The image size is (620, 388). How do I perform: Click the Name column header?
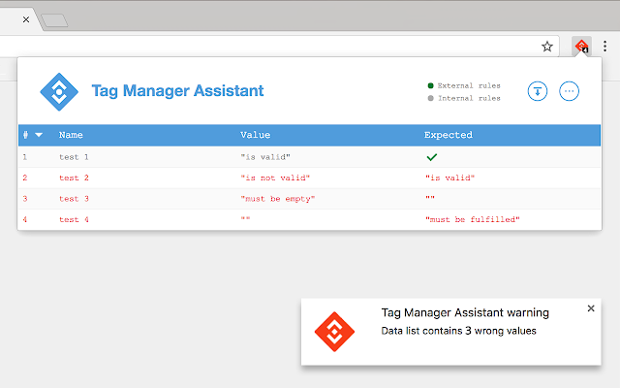71,135
